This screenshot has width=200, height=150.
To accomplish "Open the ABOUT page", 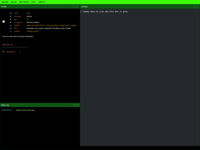I will pos(42,2).
